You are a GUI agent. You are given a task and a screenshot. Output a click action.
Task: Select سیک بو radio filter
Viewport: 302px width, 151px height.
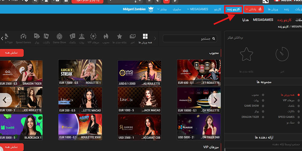point(299,123)
